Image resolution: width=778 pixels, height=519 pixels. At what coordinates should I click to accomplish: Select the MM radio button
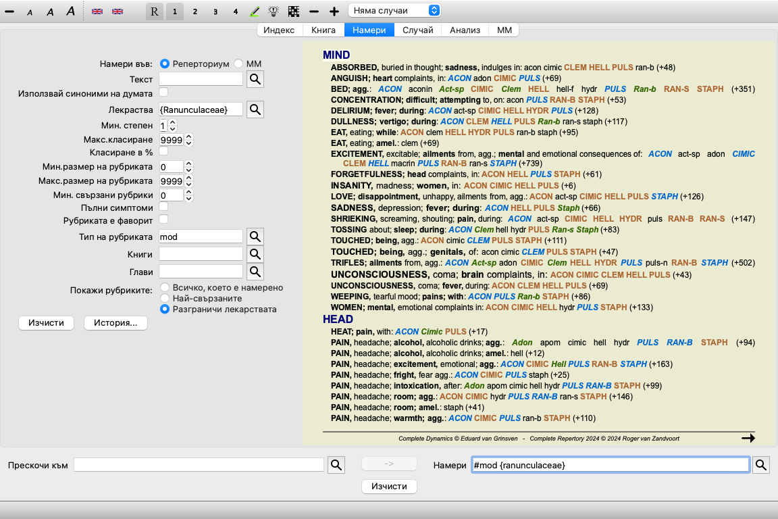click(x=238, y=64)
